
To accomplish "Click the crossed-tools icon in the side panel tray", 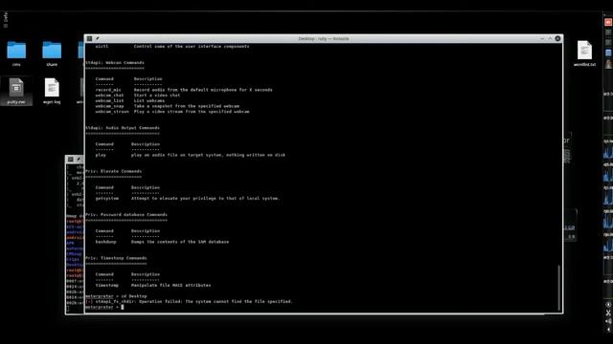I will pos(608,312).
